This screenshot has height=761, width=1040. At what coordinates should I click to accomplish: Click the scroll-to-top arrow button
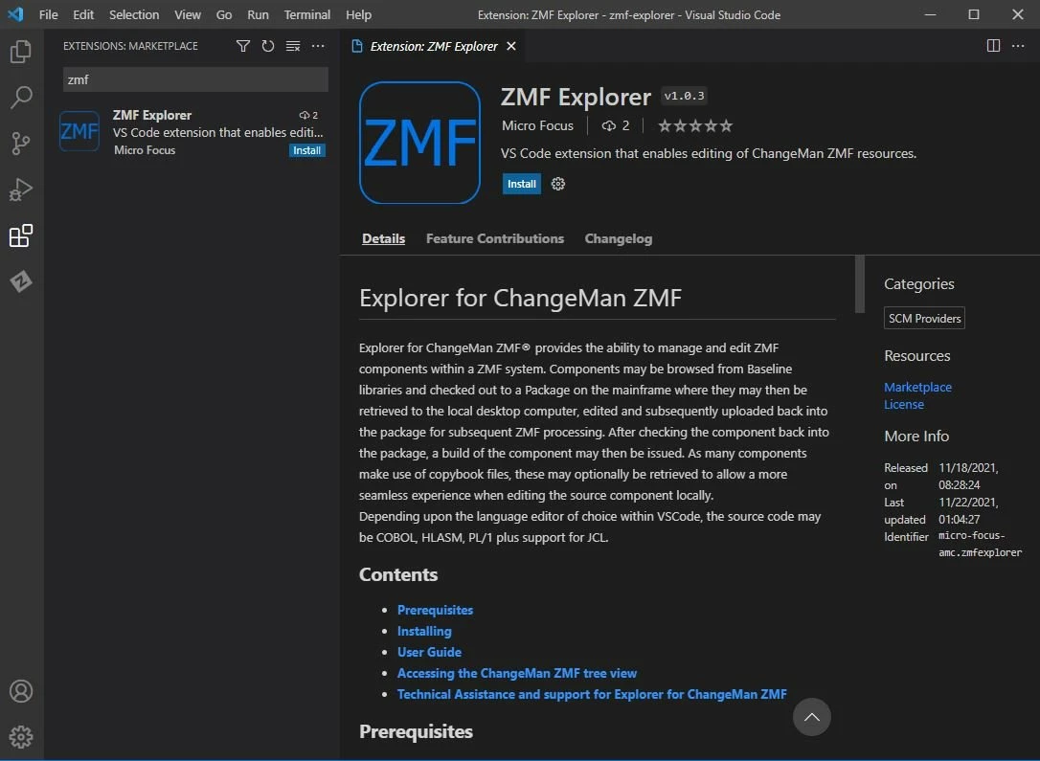[x=812, y=717]
